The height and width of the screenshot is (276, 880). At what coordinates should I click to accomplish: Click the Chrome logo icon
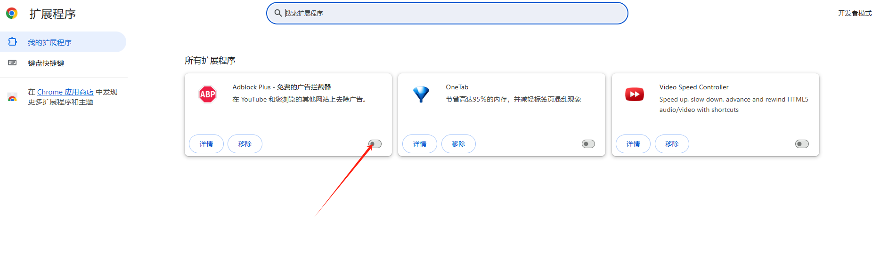click(x=12, y=13)
